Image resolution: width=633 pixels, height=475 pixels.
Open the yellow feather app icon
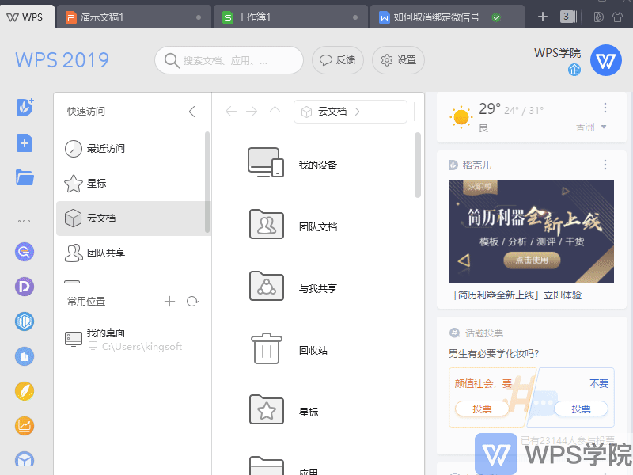click(x=25, y=391)
